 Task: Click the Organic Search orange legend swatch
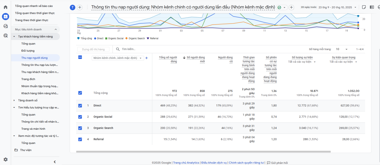pyautogui.click(x=127, y=38)
